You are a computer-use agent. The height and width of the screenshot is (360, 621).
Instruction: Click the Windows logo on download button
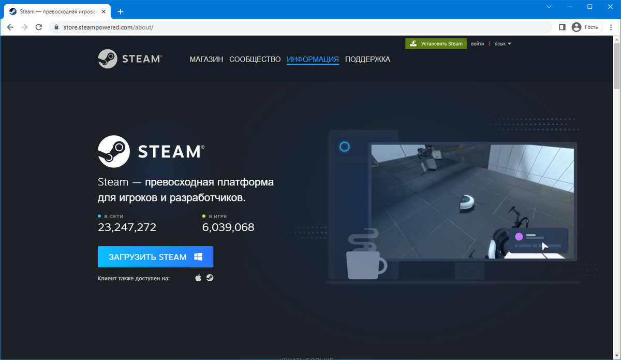[x=198, y=256]
